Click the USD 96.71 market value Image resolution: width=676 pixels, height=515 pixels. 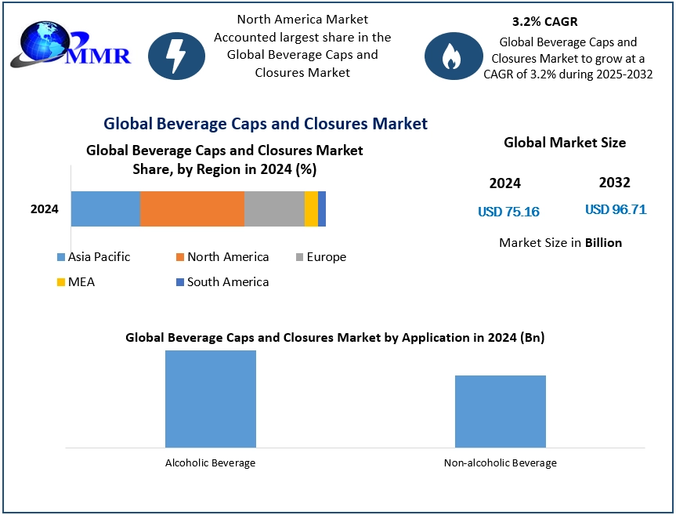[616, 209]
